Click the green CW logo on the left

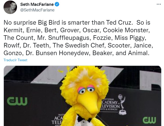(17, 101)
